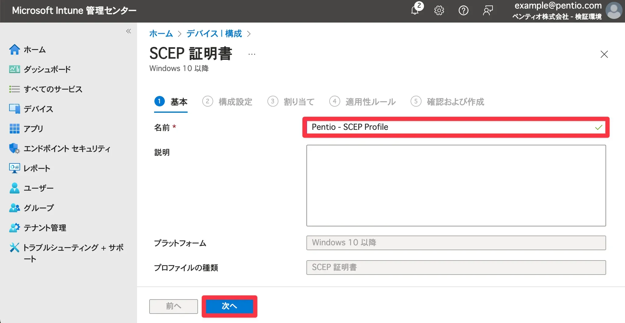
Task: Open ダッシュボード in the sidebar
Action: (47, 69)
